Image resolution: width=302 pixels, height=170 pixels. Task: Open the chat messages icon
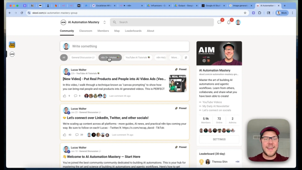point(219,22)
